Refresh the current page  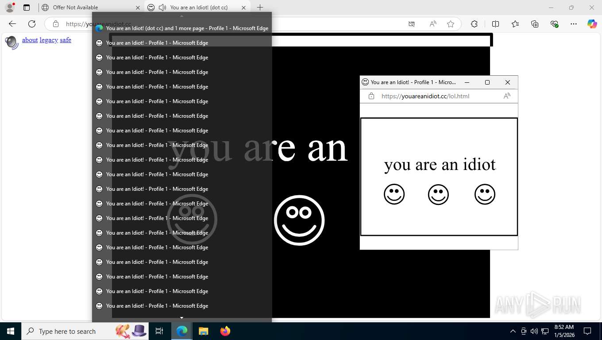32,24
